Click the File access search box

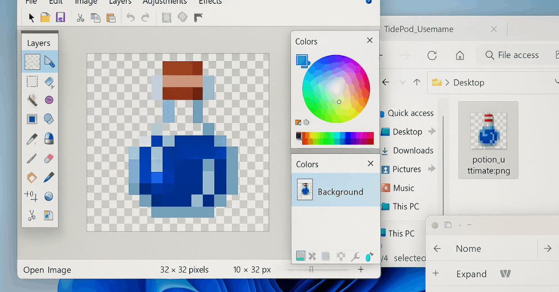click(518, 55)
